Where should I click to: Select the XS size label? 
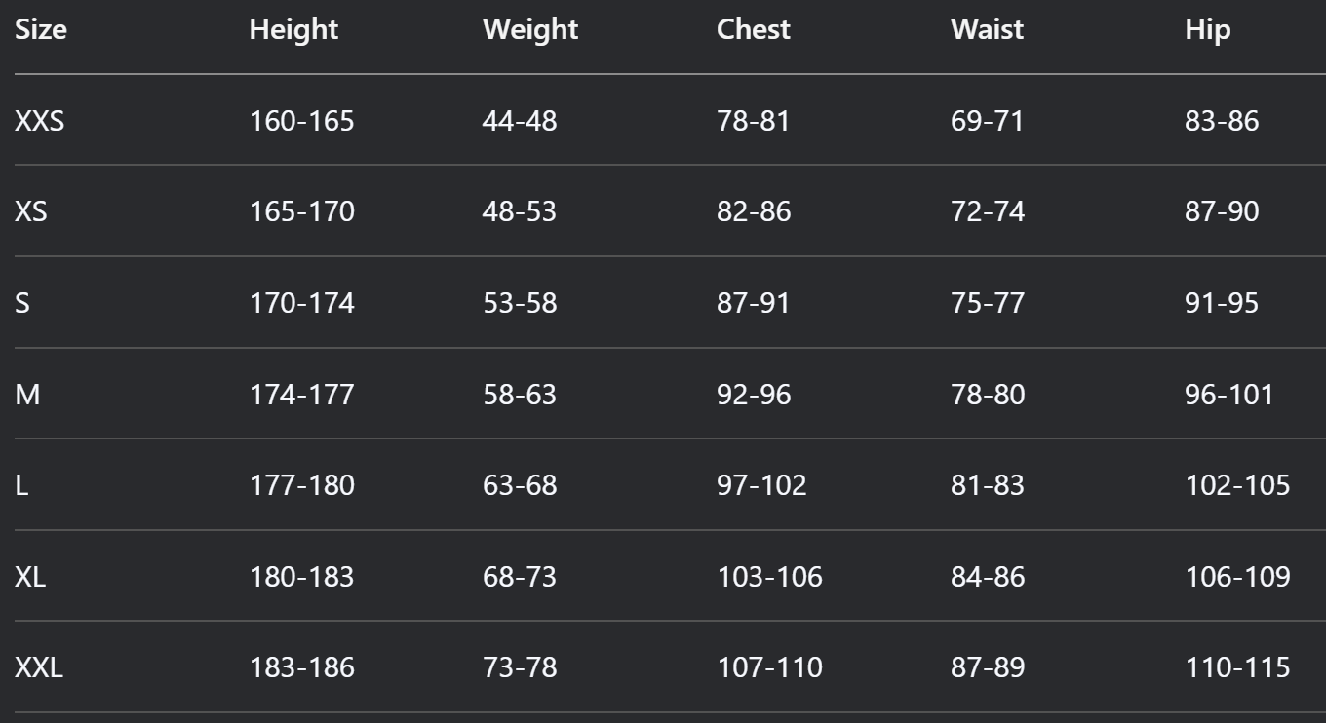pos(30,211)
